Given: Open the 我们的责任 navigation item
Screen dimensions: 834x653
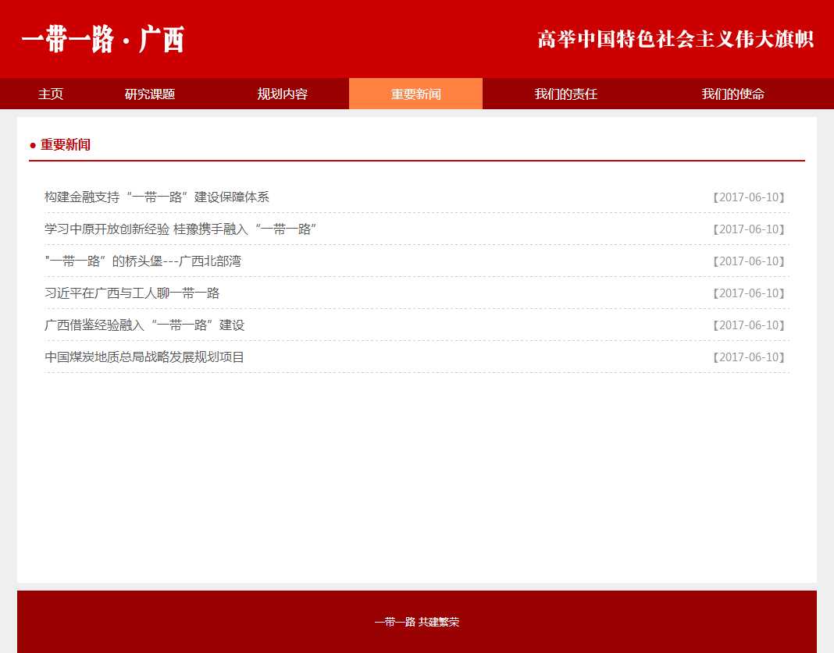Looking at the screenshot, I should [x=565, y=94].
